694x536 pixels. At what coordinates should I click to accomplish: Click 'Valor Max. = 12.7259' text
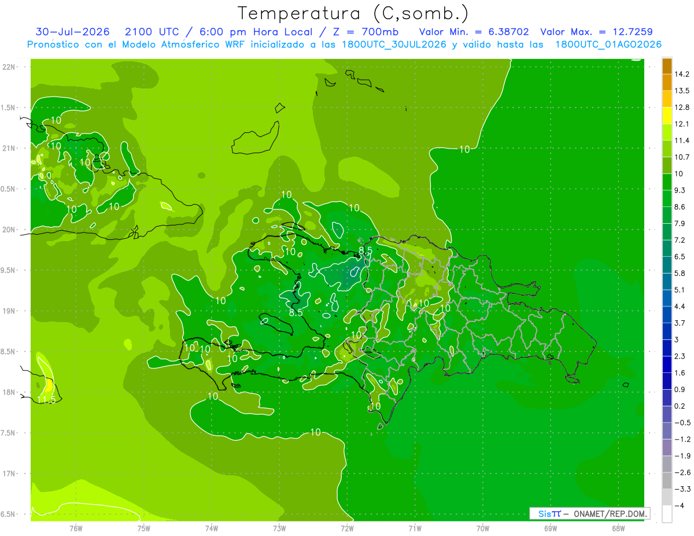point(596,32)
